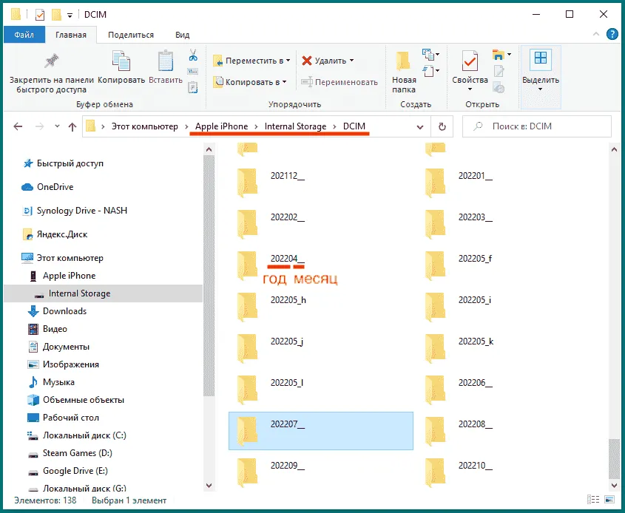625x513 pixels.
Task: Open the Файл menu tab
Action: click(x=24, y=35)
